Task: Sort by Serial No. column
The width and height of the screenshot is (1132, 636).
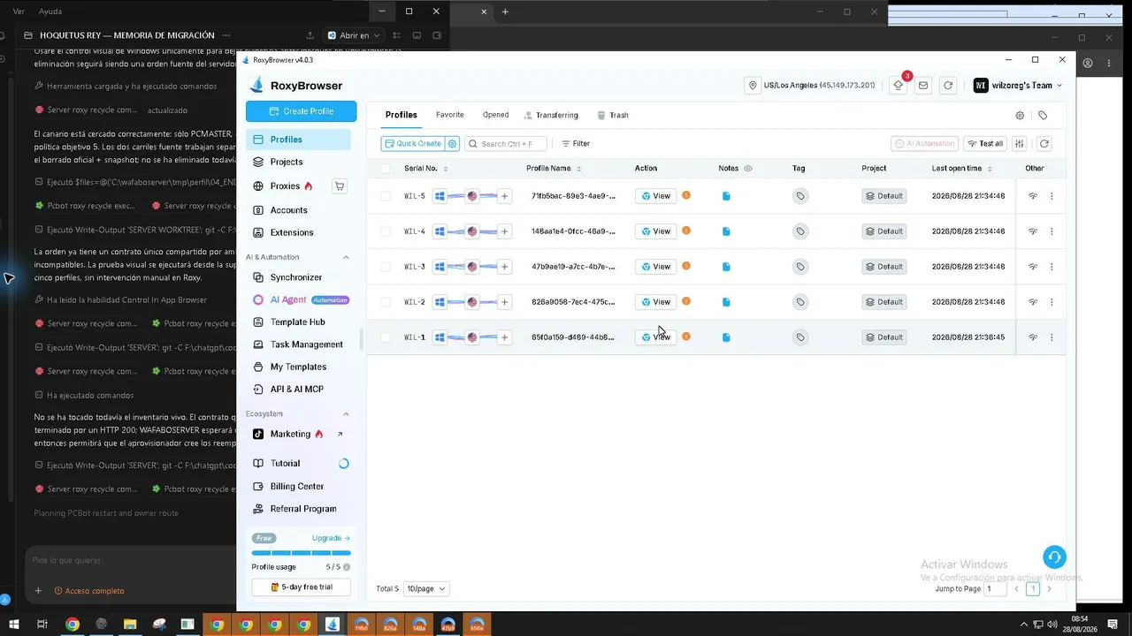Action: tap(446, 169)
